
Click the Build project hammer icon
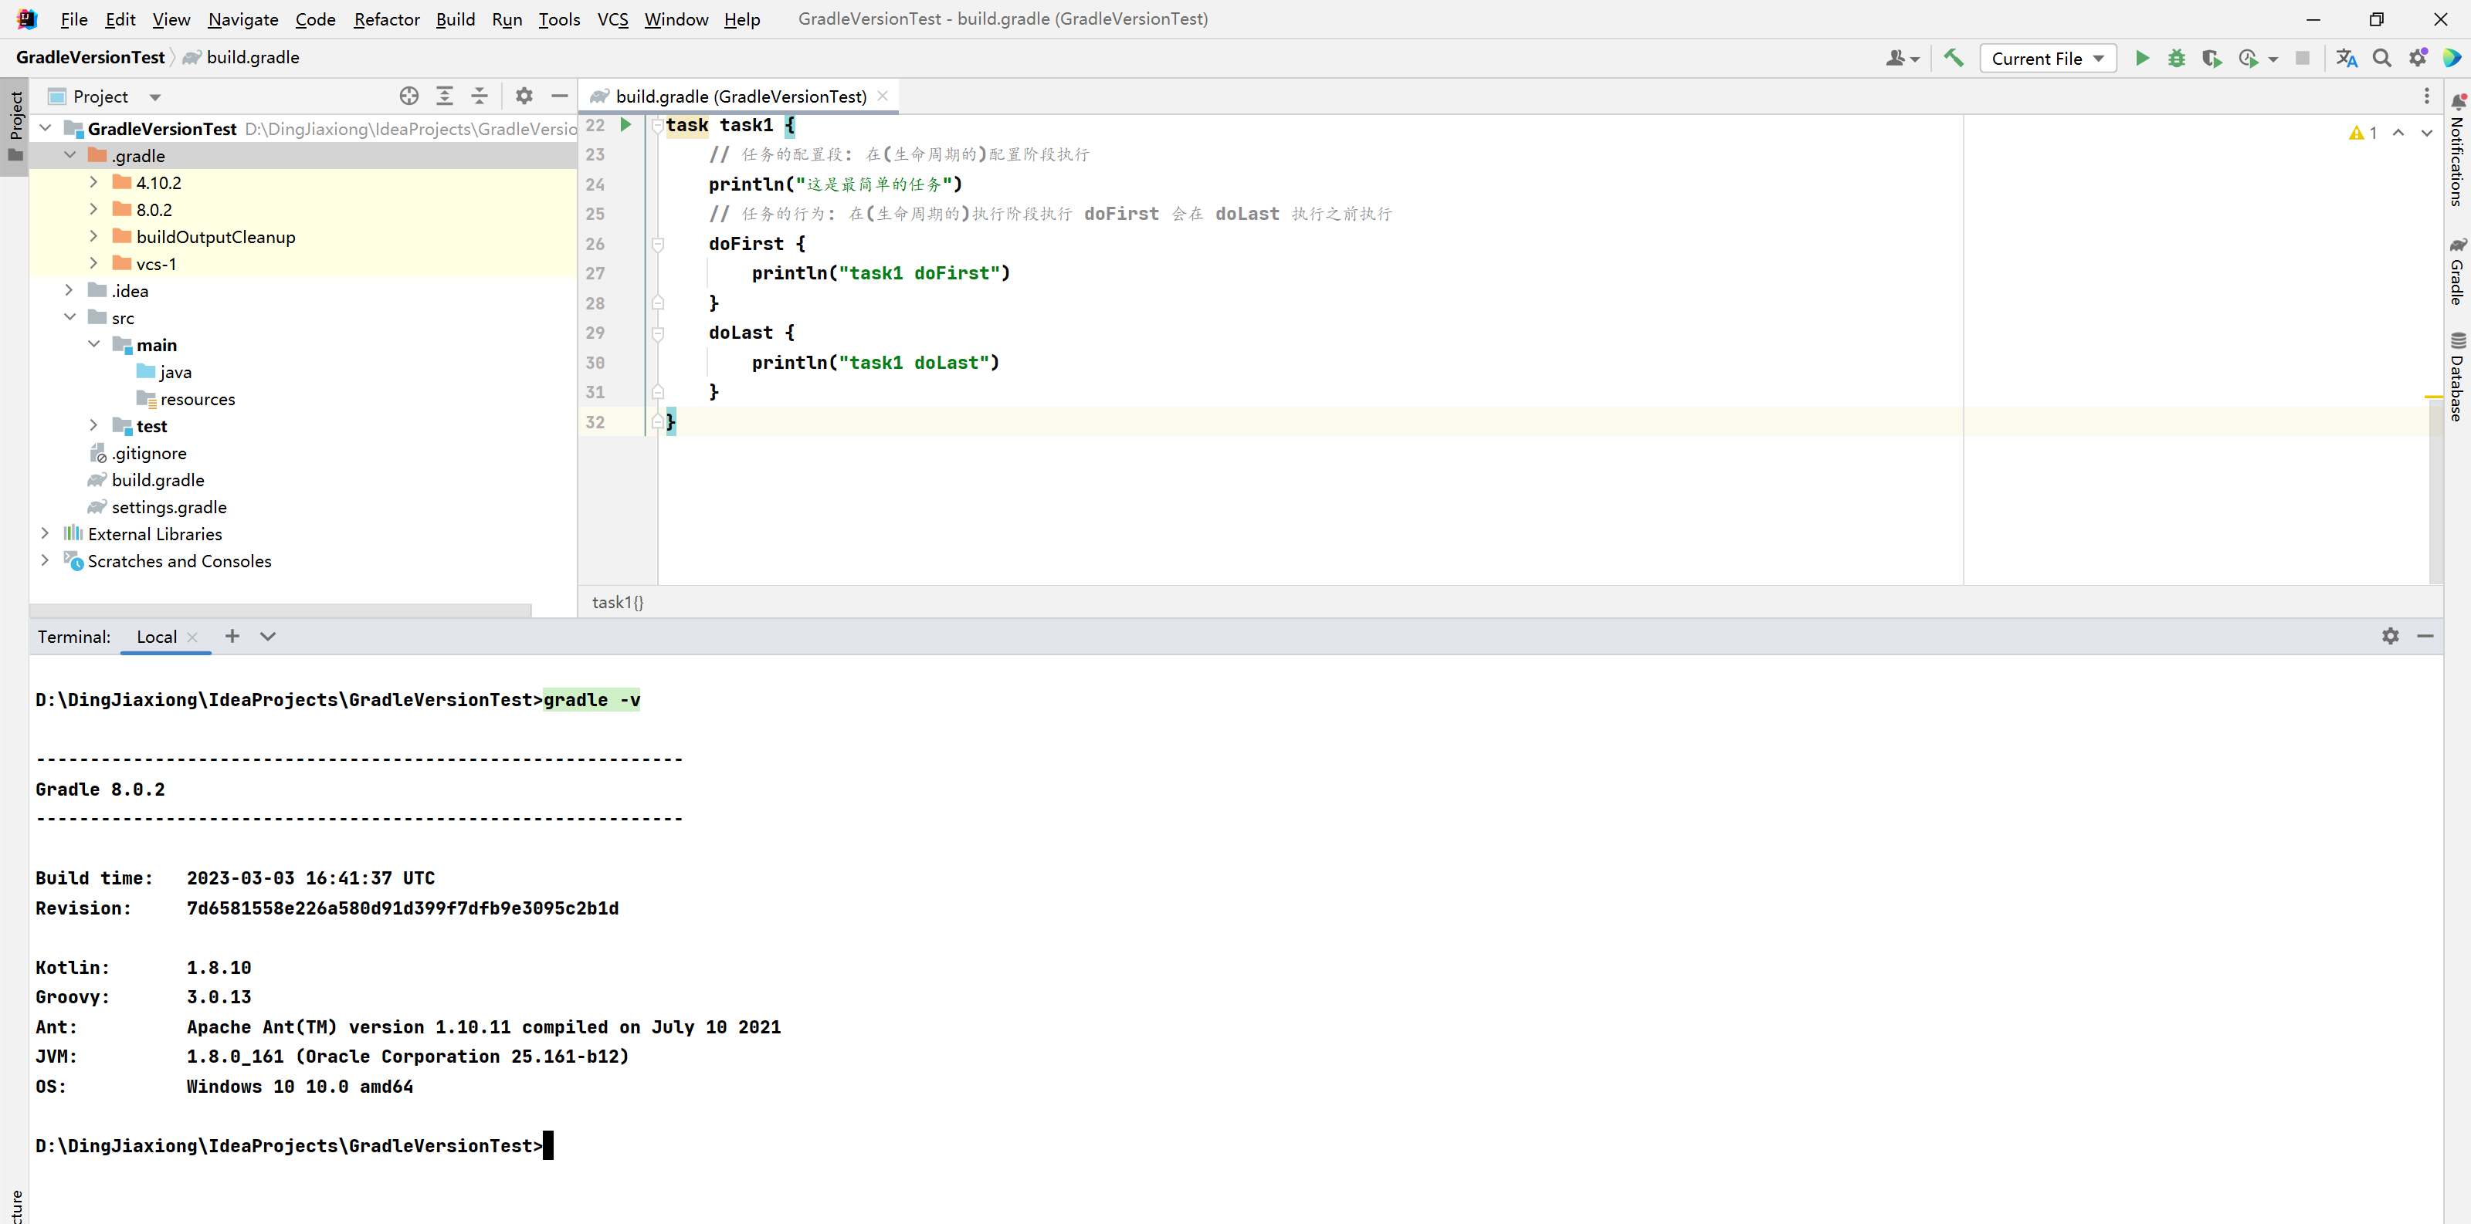click(1953, 59)
